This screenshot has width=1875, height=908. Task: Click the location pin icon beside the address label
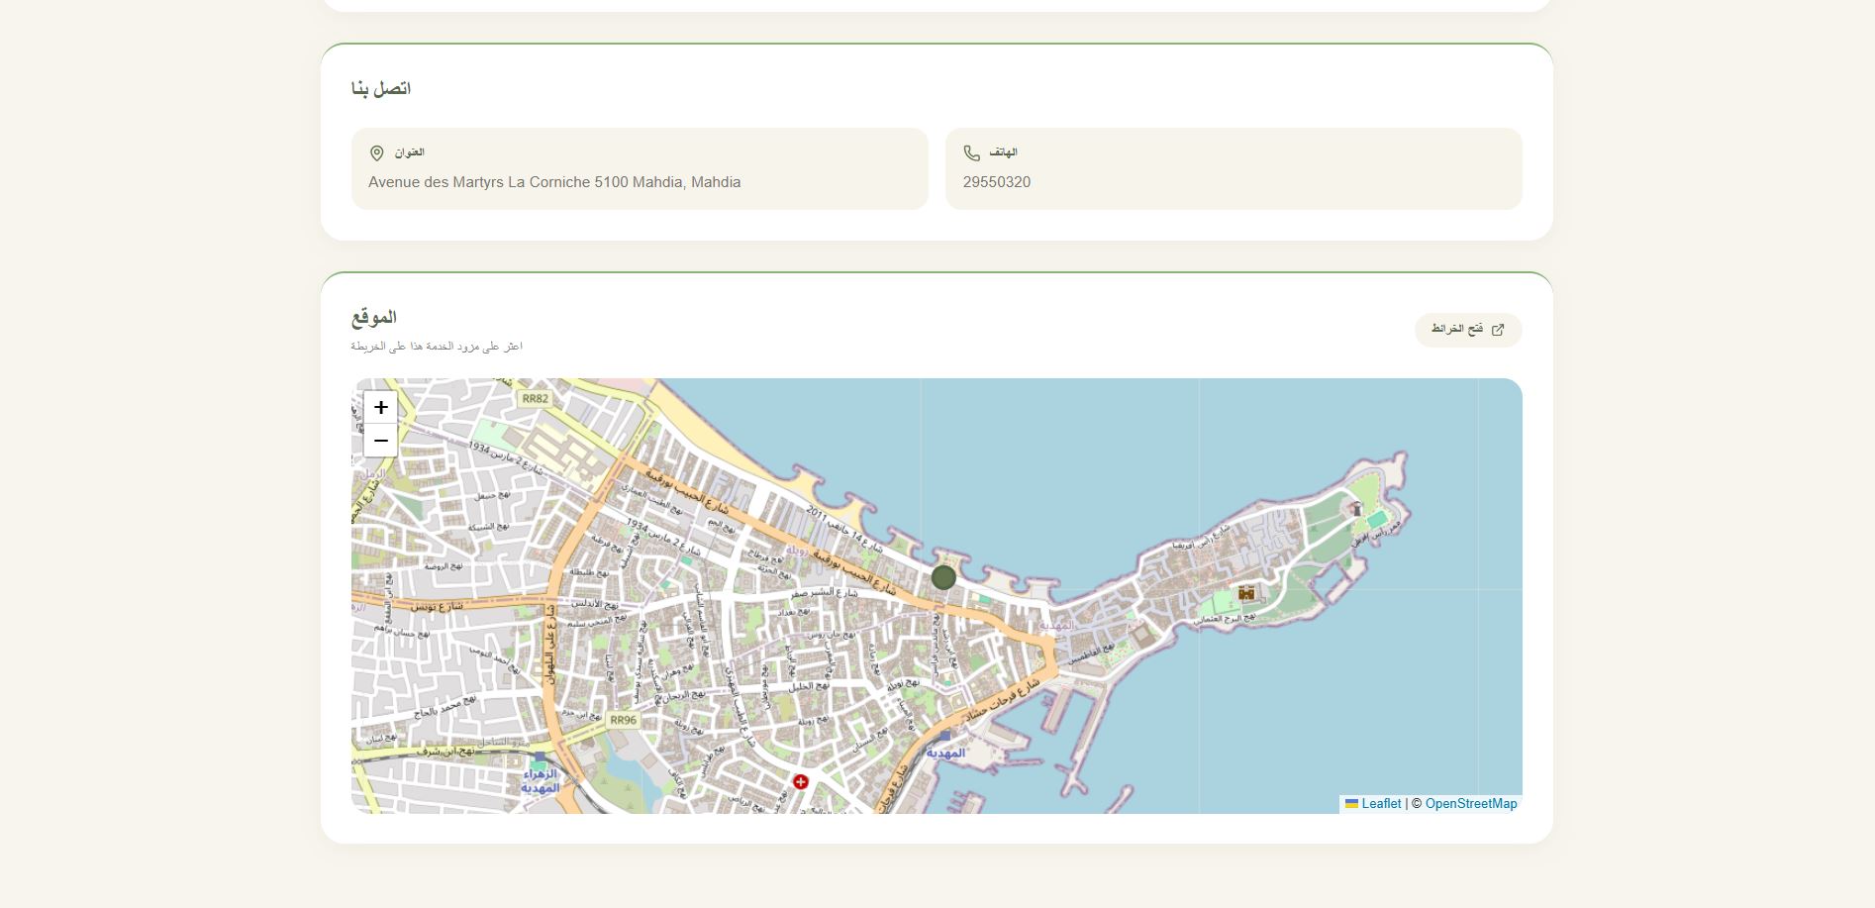(376, 153)
